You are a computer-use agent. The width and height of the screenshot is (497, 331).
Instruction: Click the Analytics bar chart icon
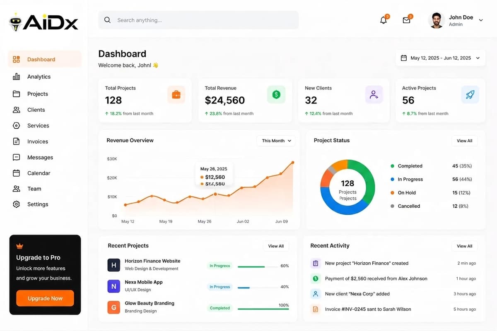[x=17, y=77]
